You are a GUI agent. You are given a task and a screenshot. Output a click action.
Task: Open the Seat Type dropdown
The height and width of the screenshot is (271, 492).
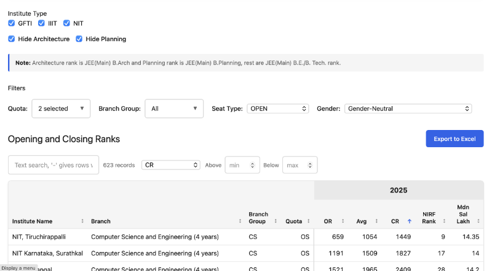(277, 109)
